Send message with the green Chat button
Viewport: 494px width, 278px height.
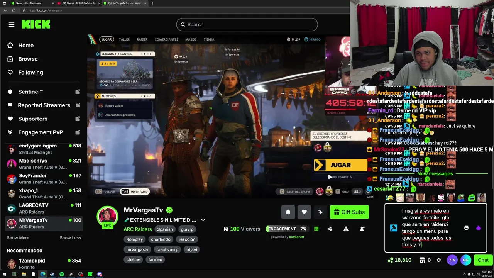click(x=483, y=260)
